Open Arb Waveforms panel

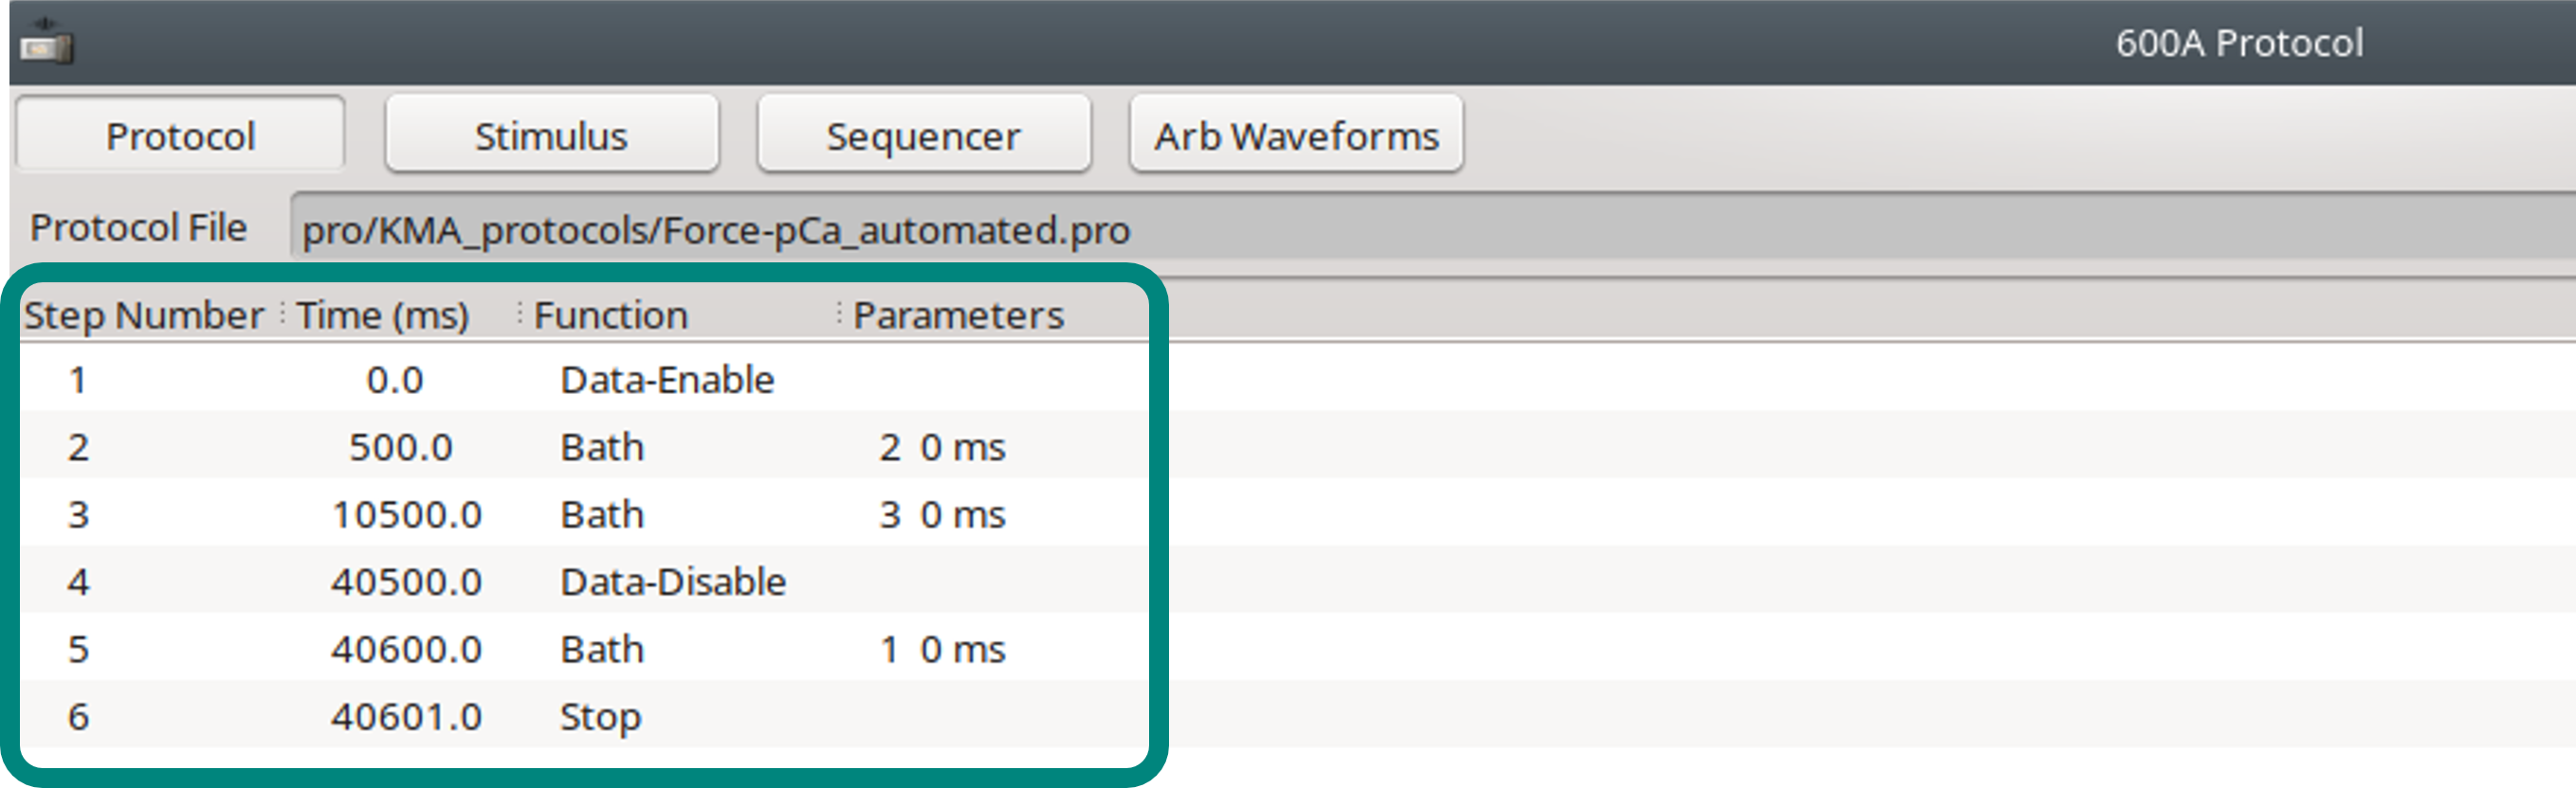coord(1296,135)
